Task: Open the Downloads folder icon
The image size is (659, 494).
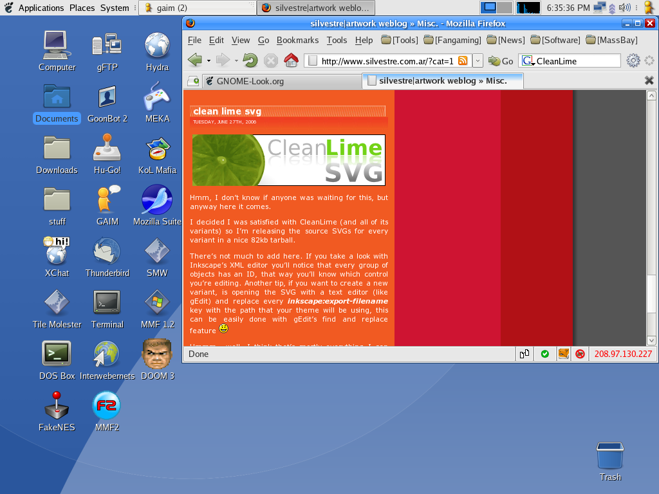Action: point(57,154)
